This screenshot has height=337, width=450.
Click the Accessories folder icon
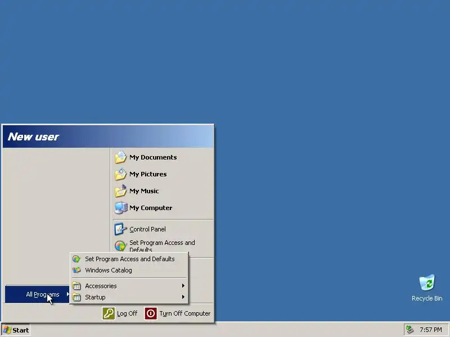point(76,286)
